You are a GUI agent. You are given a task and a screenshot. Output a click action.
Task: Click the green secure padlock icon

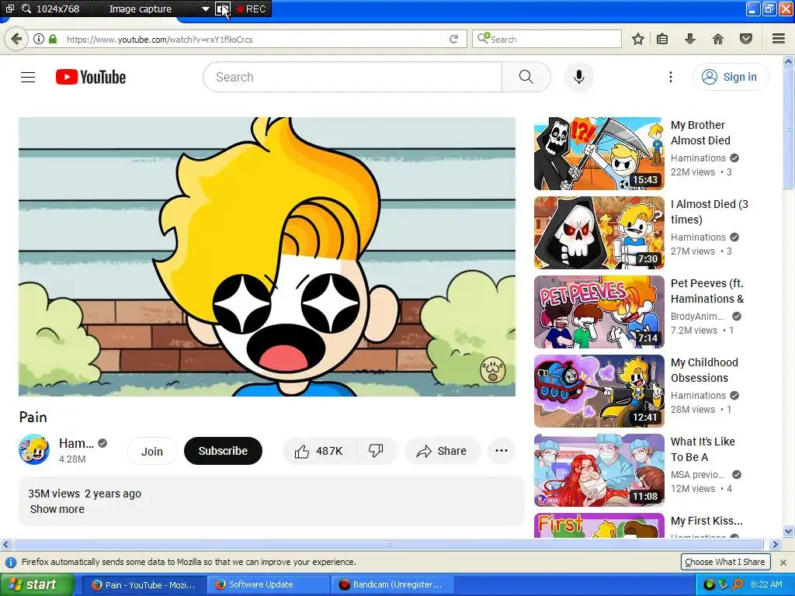coord(53,39)
